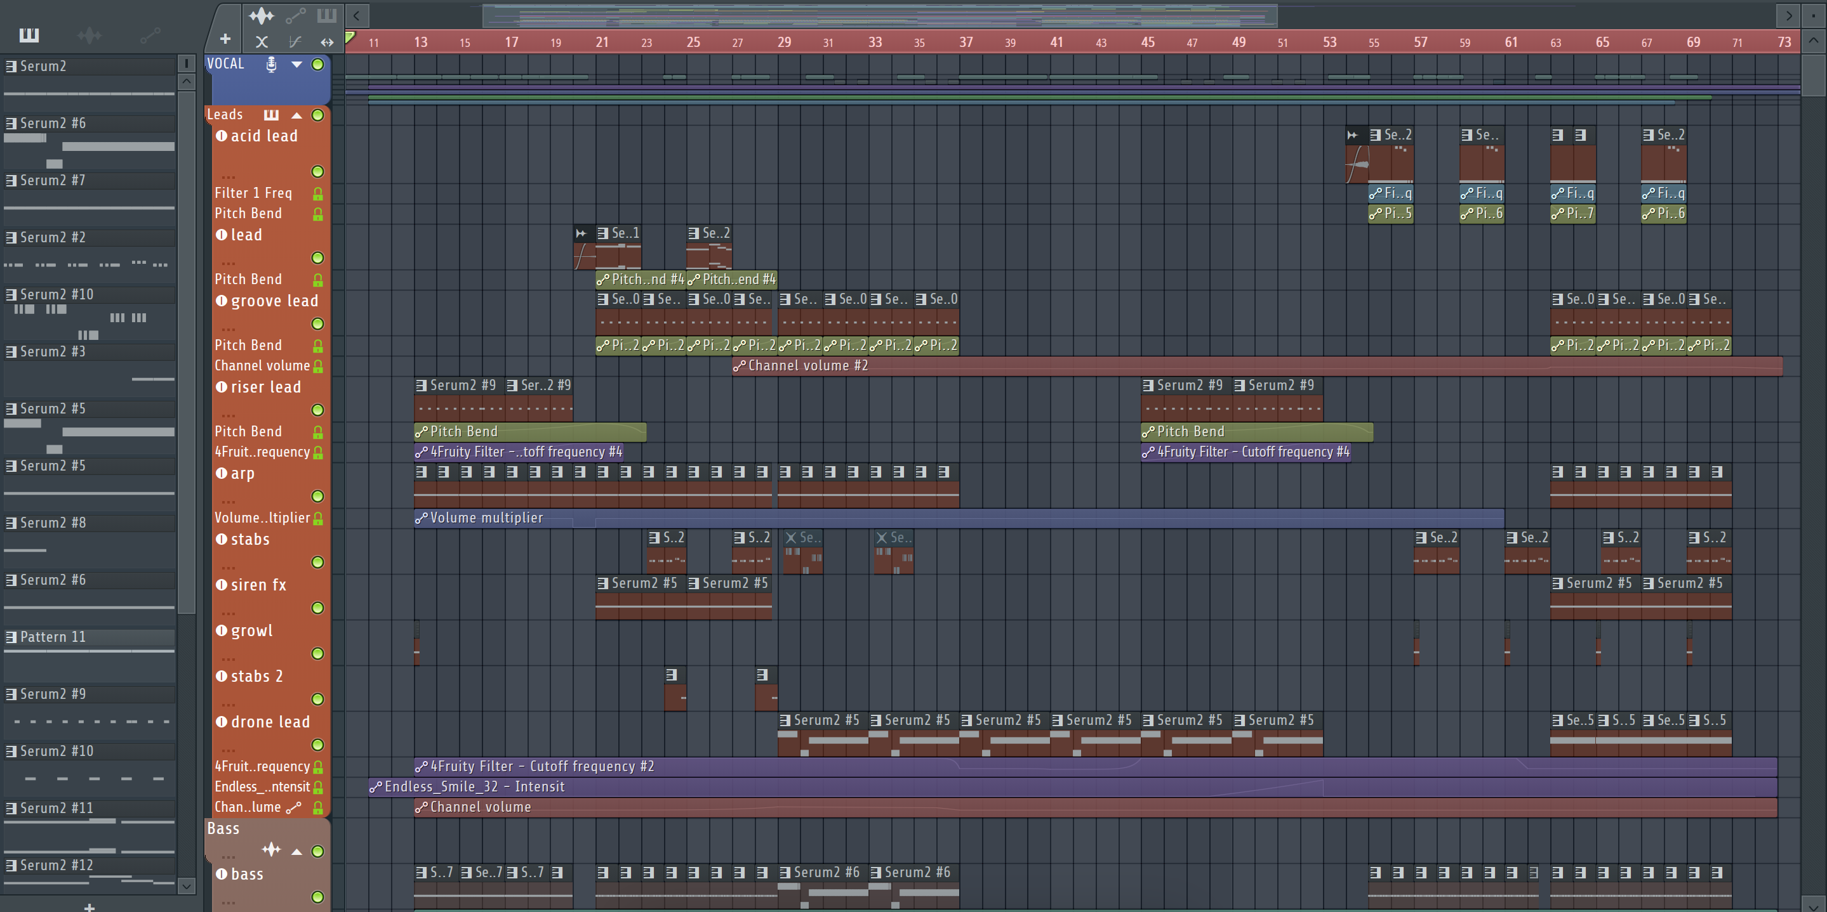
Task: Click the double-arrow stretch icon in playlist header
Action: (326, 42)
